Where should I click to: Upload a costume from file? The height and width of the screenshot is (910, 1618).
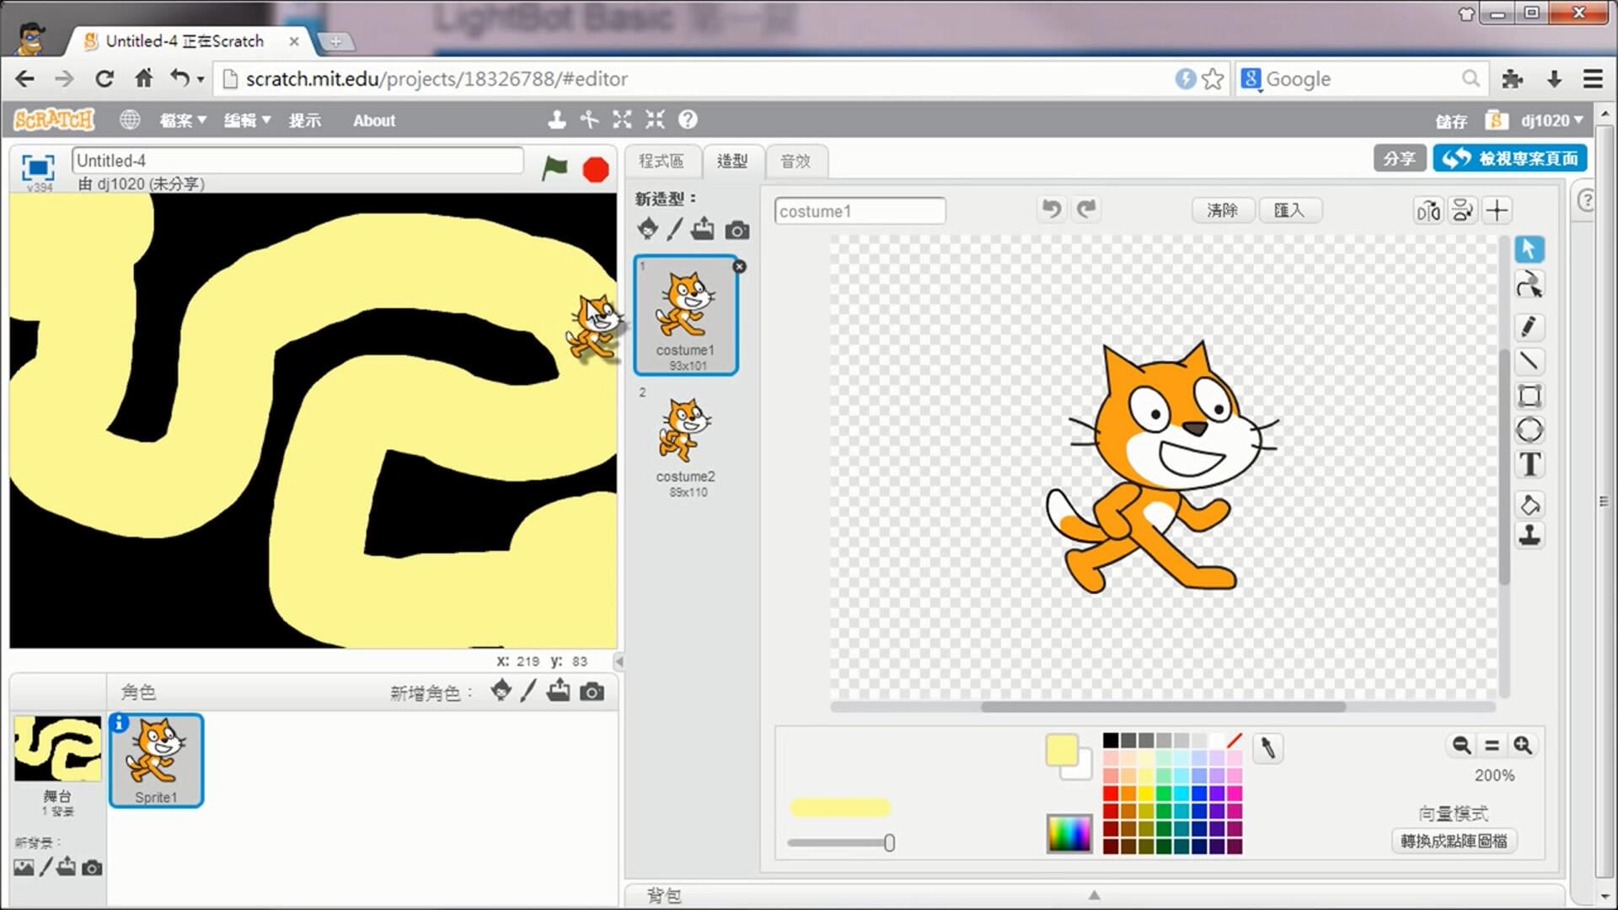pos(703,229)
